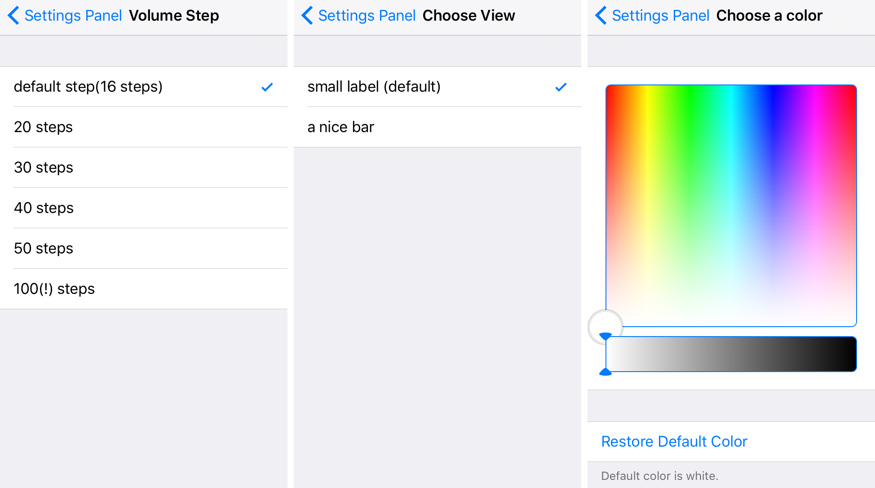Tap the blue marker above the grayscale bar
The height and width of the screenshot is (488, 875).
click(605, 336)
